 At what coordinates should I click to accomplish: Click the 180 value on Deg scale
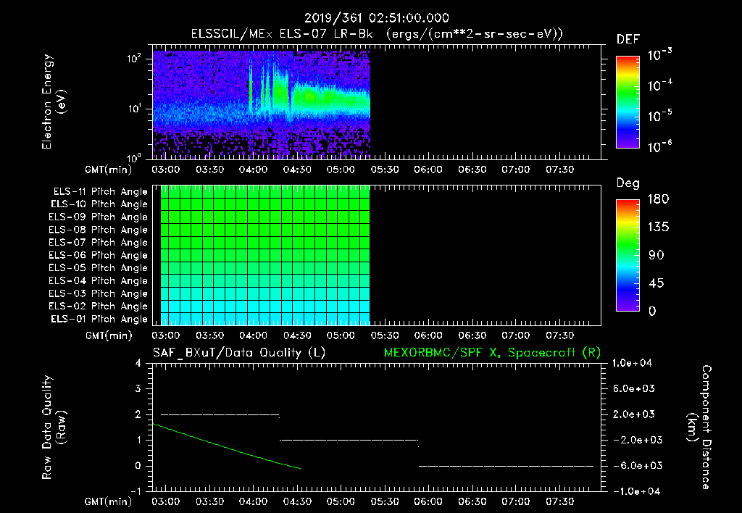click(x=658, y=199)
